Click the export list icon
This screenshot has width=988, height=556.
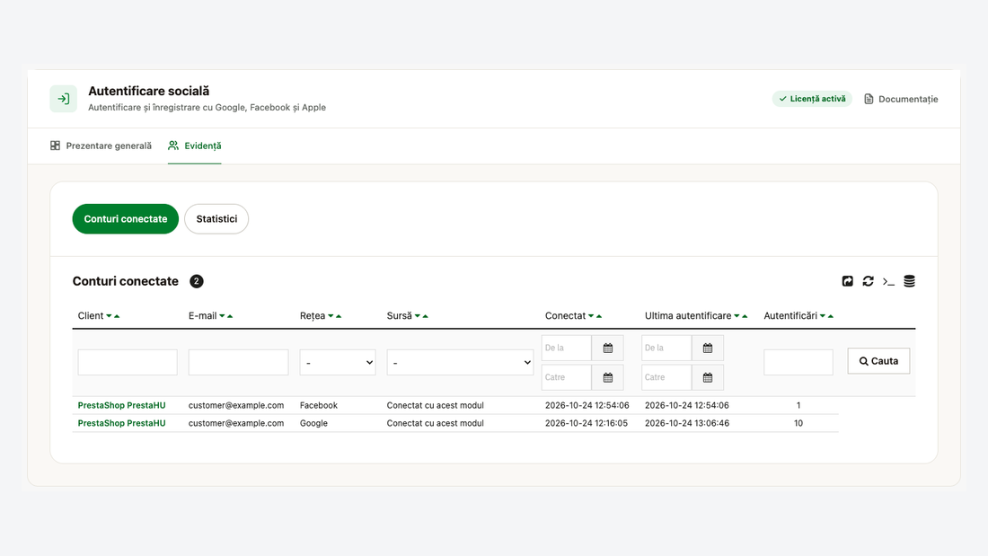coord(848,281)
